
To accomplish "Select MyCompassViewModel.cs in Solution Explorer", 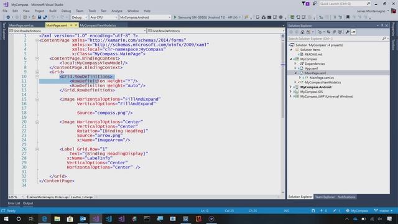I will click(x=323, y=82).
